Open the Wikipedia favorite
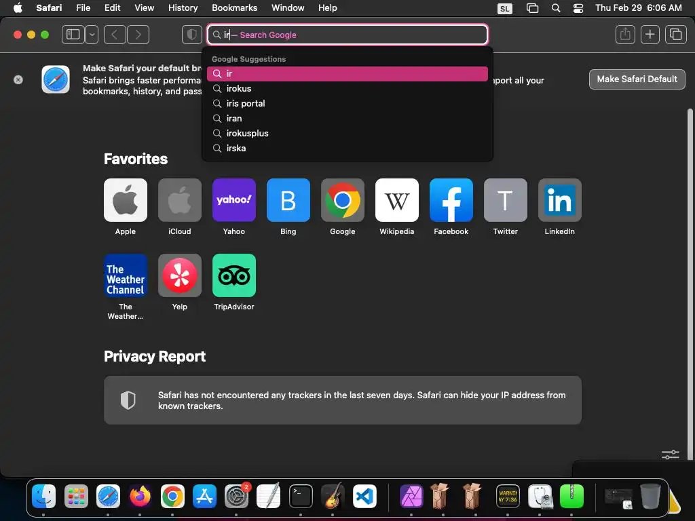This screenshot has width=695, height=521. coord(396,200)
